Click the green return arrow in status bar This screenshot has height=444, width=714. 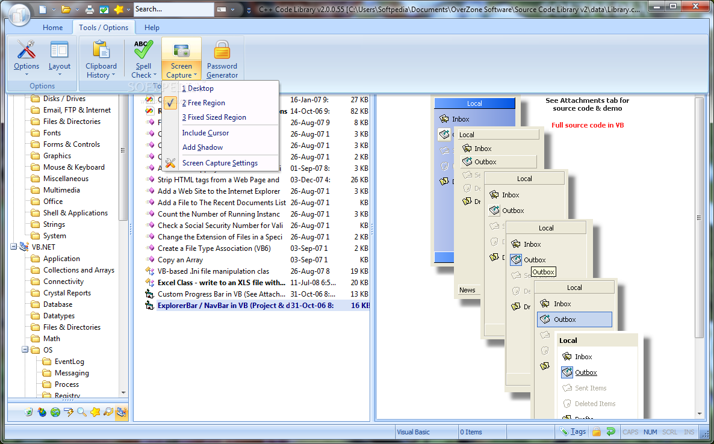(610, 432)
